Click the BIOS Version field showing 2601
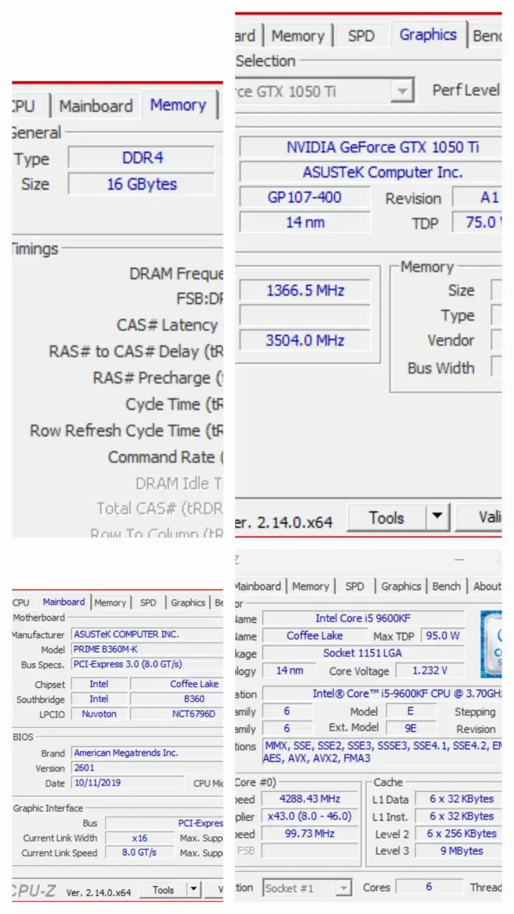 coord(146,768)
